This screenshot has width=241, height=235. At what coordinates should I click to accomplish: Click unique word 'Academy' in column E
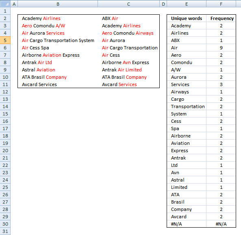(x=187, y=26)
